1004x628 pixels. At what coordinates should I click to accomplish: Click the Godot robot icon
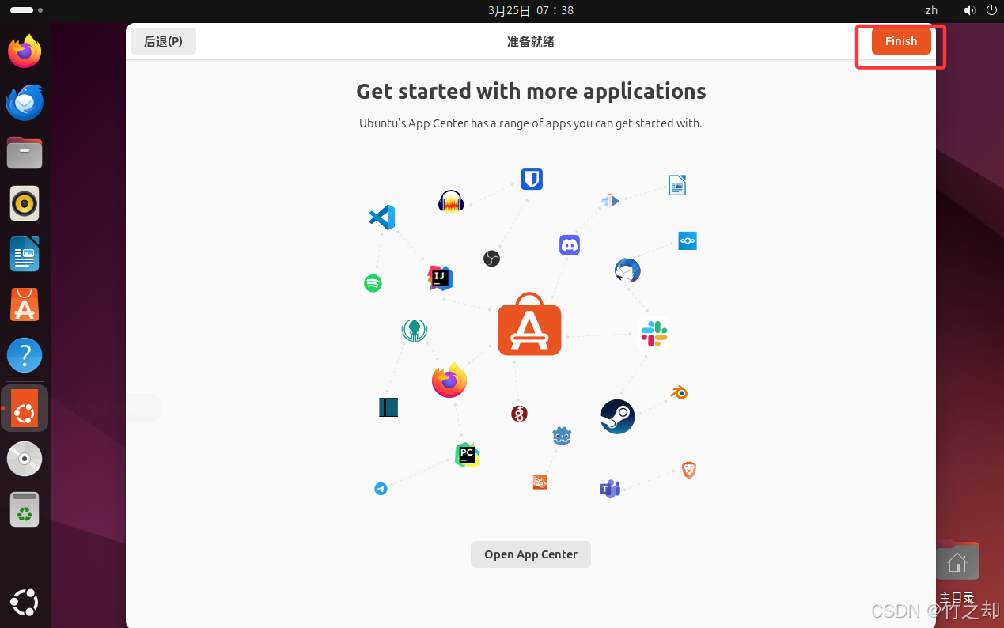pos(562,436)
